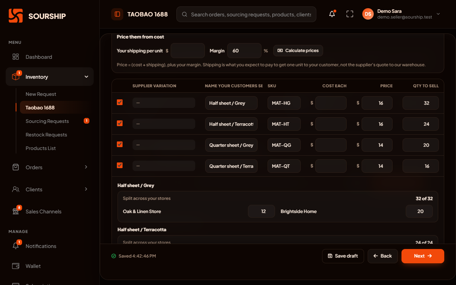Uncheck the Half sheet / Grey row
Screen dimensions: 456x285
tap(120, 102)
